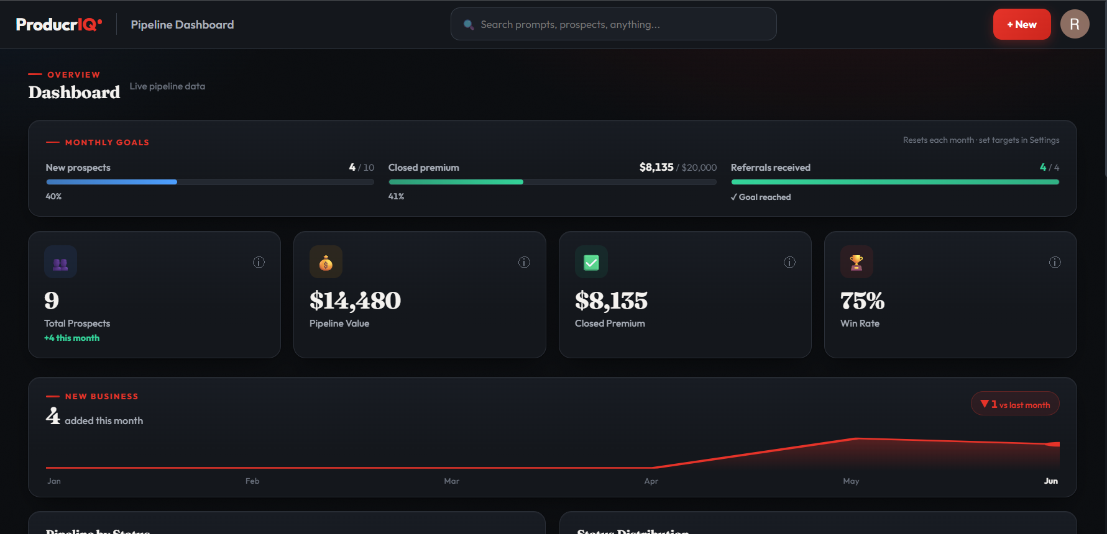
Task: Click the Mar label on chart axis
Action: tap(451, 481)
